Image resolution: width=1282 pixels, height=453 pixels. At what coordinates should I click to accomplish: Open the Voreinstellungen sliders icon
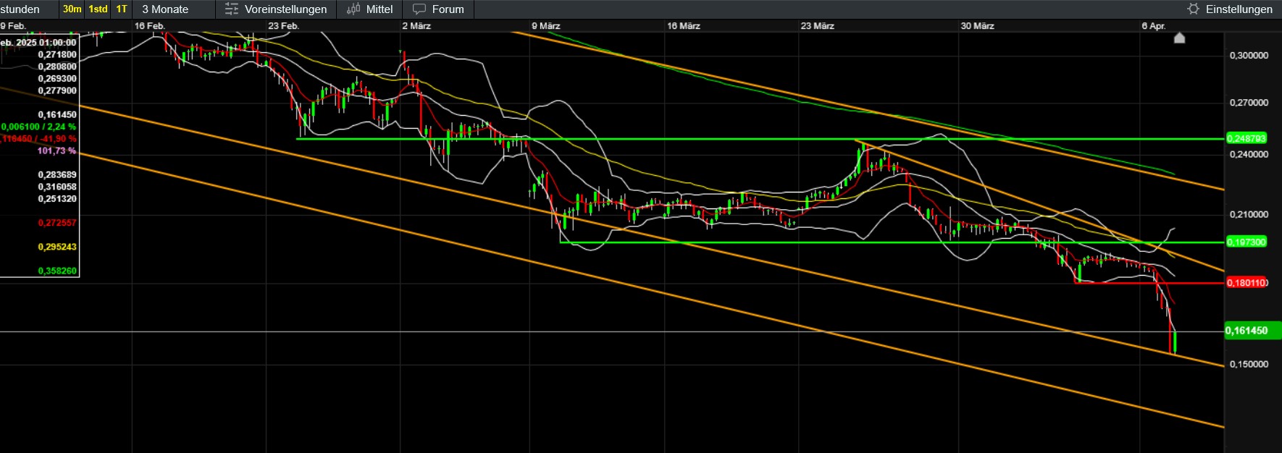tap(232, 9)
